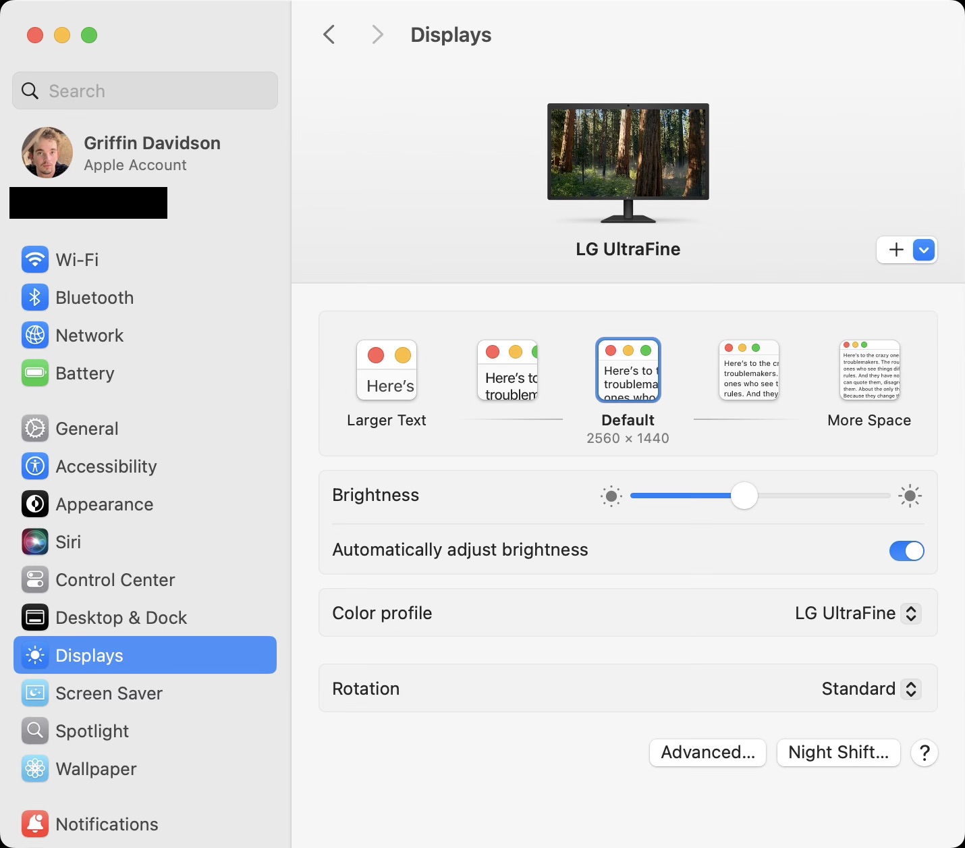Click the green Battery icon
Screen dimensions: 965x848
point(35,373)
